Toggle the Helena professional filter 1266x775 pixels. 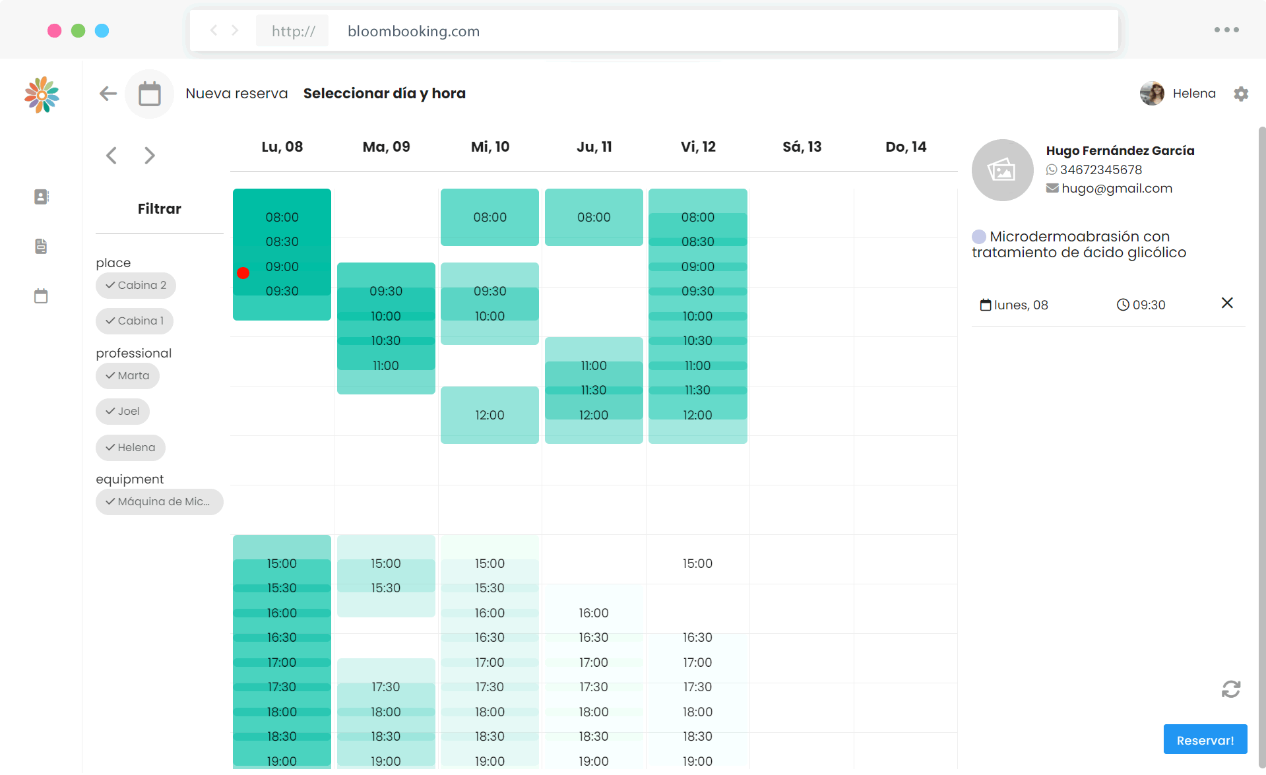(x=131, y=447)
